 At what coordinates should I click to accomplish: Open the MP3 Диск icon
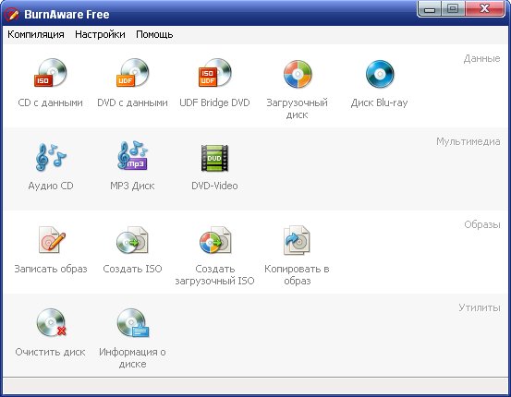click(133, 156)
